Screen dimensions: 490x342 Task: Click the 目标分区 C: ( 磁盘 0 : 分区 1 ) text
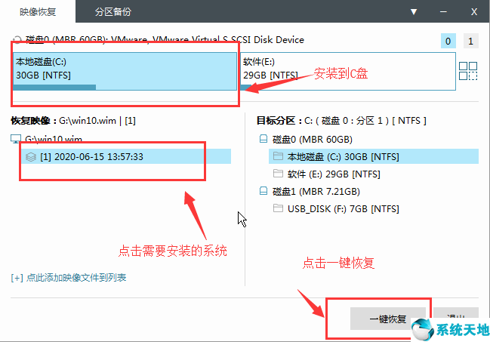pos(347,121)
